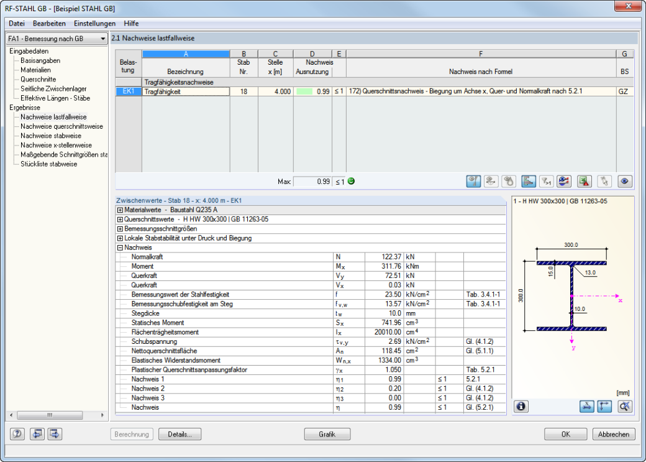Click the Excel export icon
This screenshot has width=646, height=462.
[585, 181]
